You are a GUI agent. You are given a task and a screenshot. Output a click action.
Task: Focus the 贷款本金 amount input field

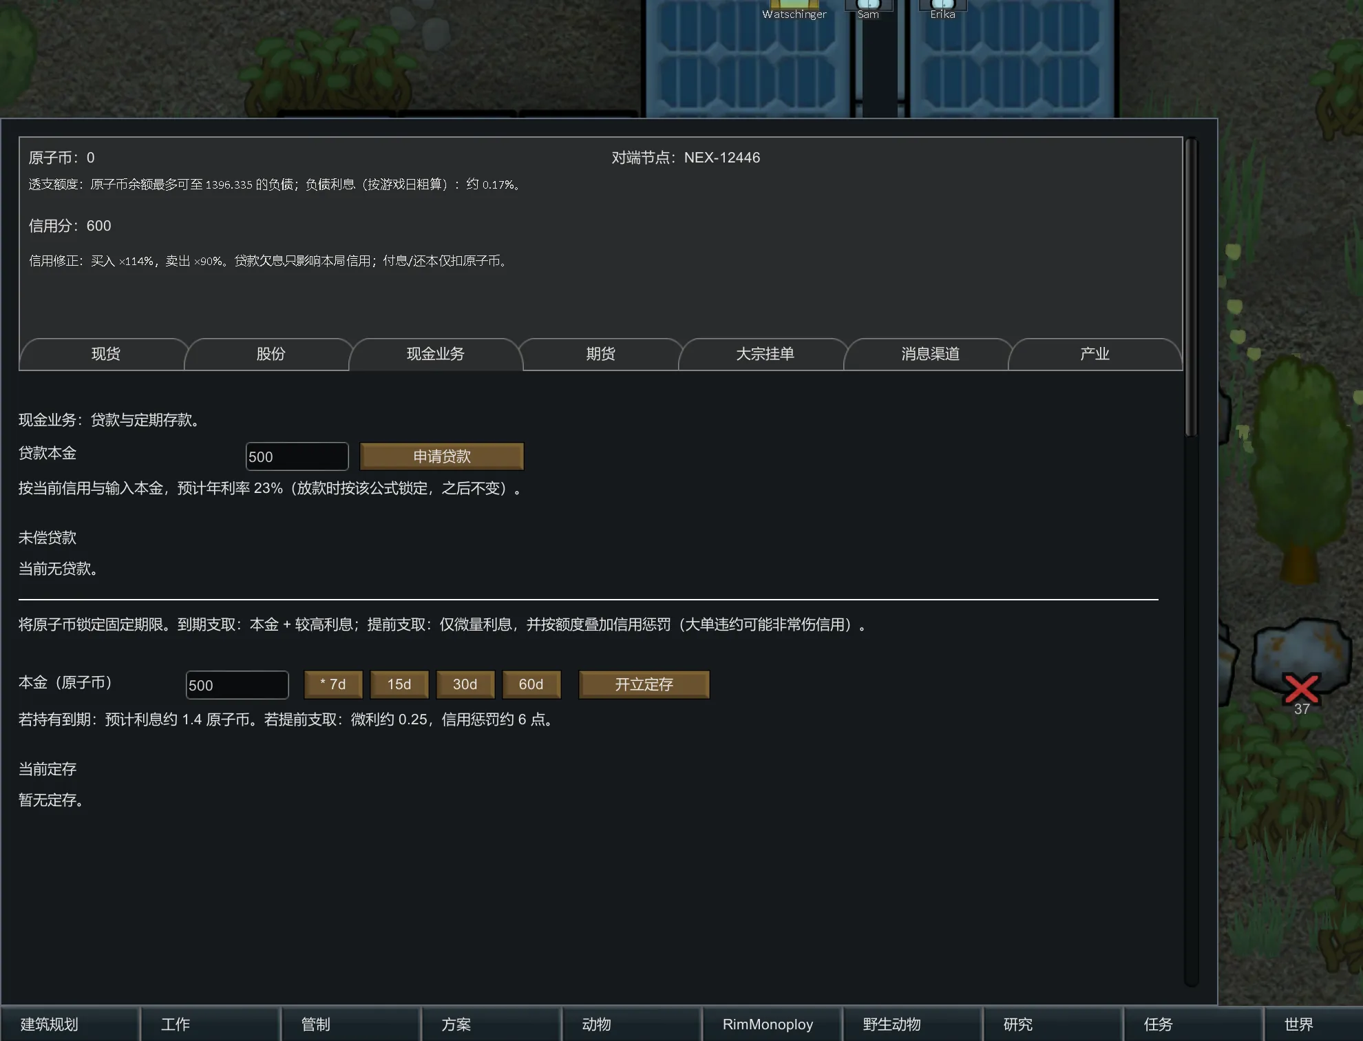297,456
